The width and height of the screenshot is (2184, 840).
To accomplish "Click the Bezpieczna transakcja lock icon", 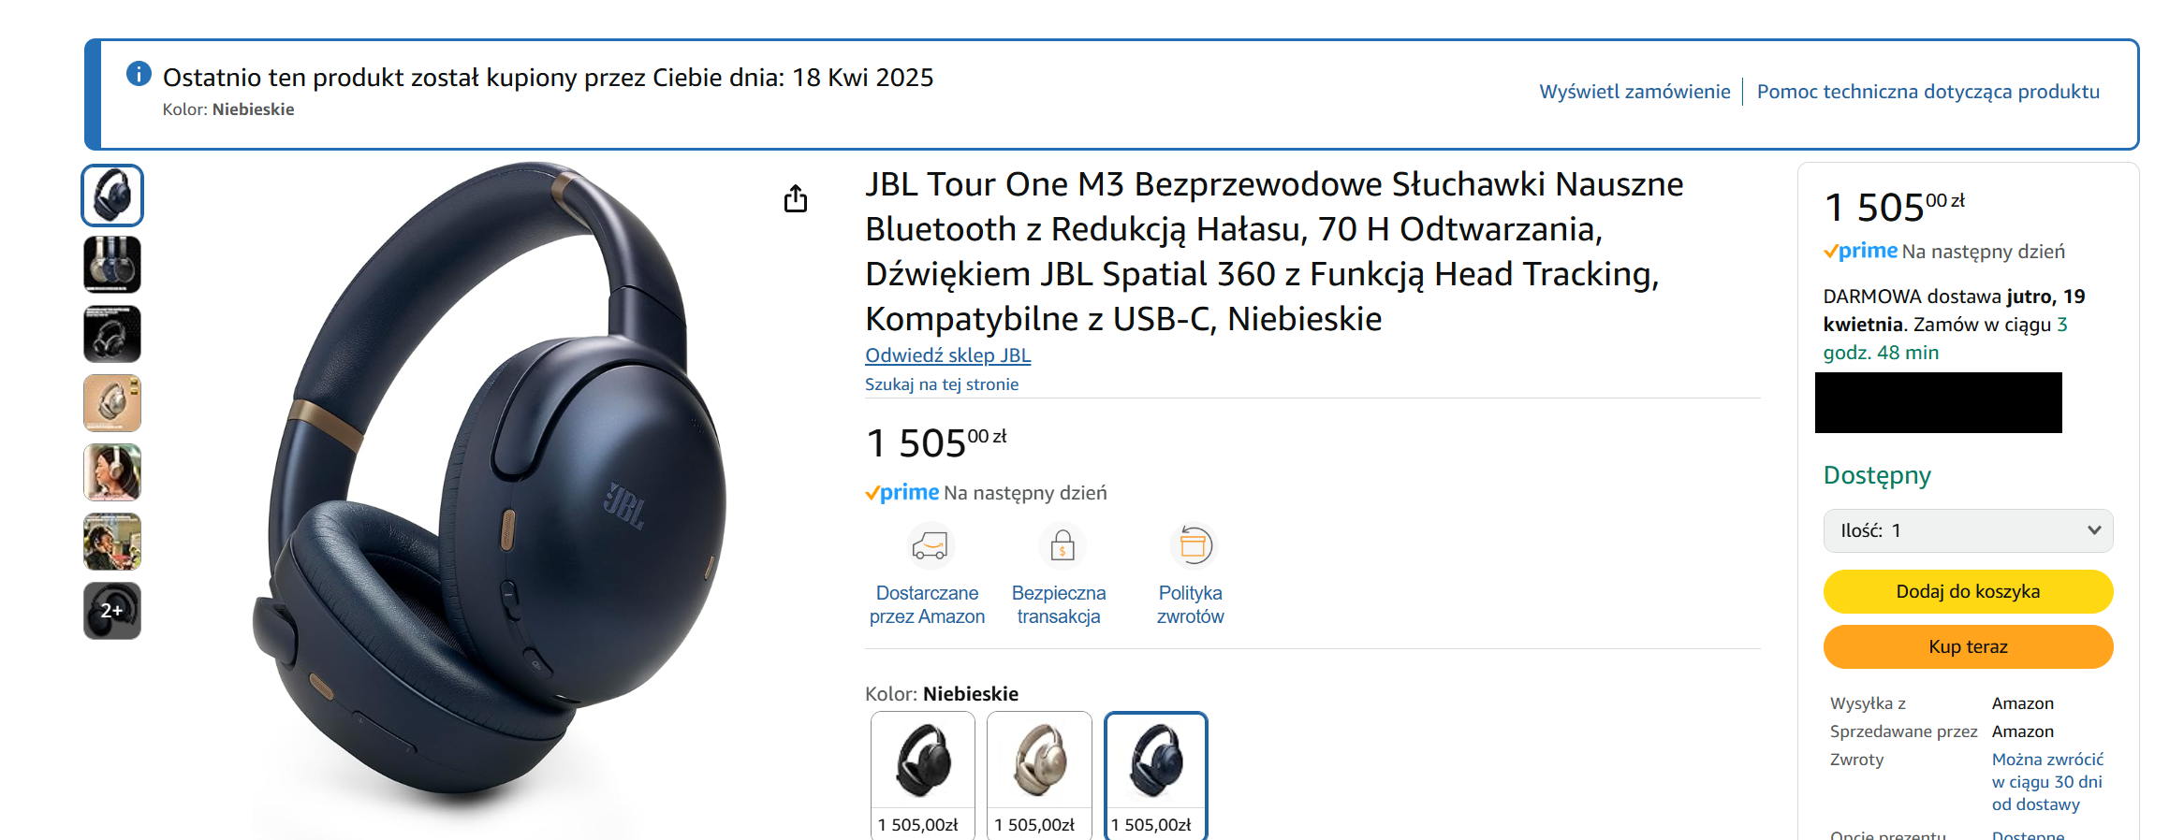I will (x=1062, y=545).
